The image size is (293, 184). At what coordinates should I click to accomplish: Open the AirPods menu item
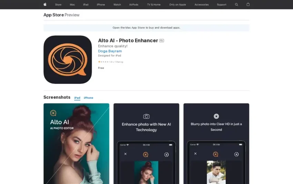[134, 4]
